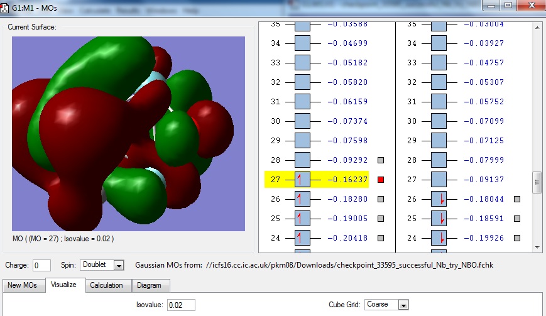This screenshot has width=546, height=316.
Task: Click beta energy value -0.07999
Action: (x=484, y=160)
